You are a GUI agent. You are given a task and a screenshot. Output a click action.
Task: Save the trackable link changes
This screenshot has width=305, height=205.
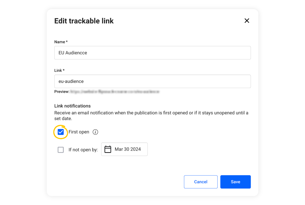coord(235,182)
